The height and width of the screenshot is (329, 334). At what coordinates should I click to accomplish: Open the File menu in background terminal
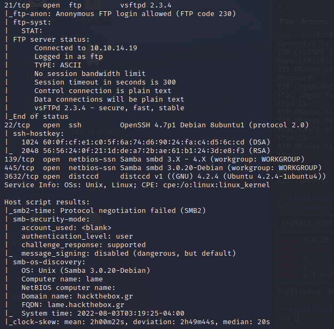(x=286, y=22)
